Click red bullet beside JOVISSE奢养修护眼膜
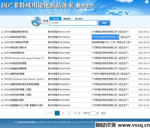This screenshot has height=128, width=150. click(2, 74)
